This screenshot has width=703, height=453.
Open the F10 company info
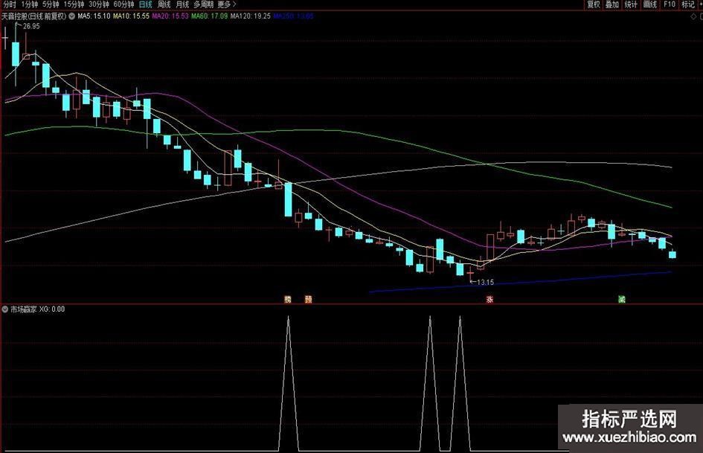coord(670,4)
